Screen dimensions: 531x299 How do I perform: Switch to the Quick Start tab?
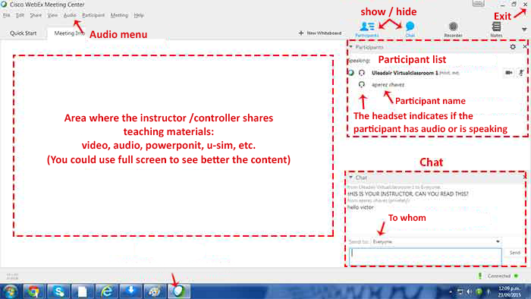(x=23, y=33)
